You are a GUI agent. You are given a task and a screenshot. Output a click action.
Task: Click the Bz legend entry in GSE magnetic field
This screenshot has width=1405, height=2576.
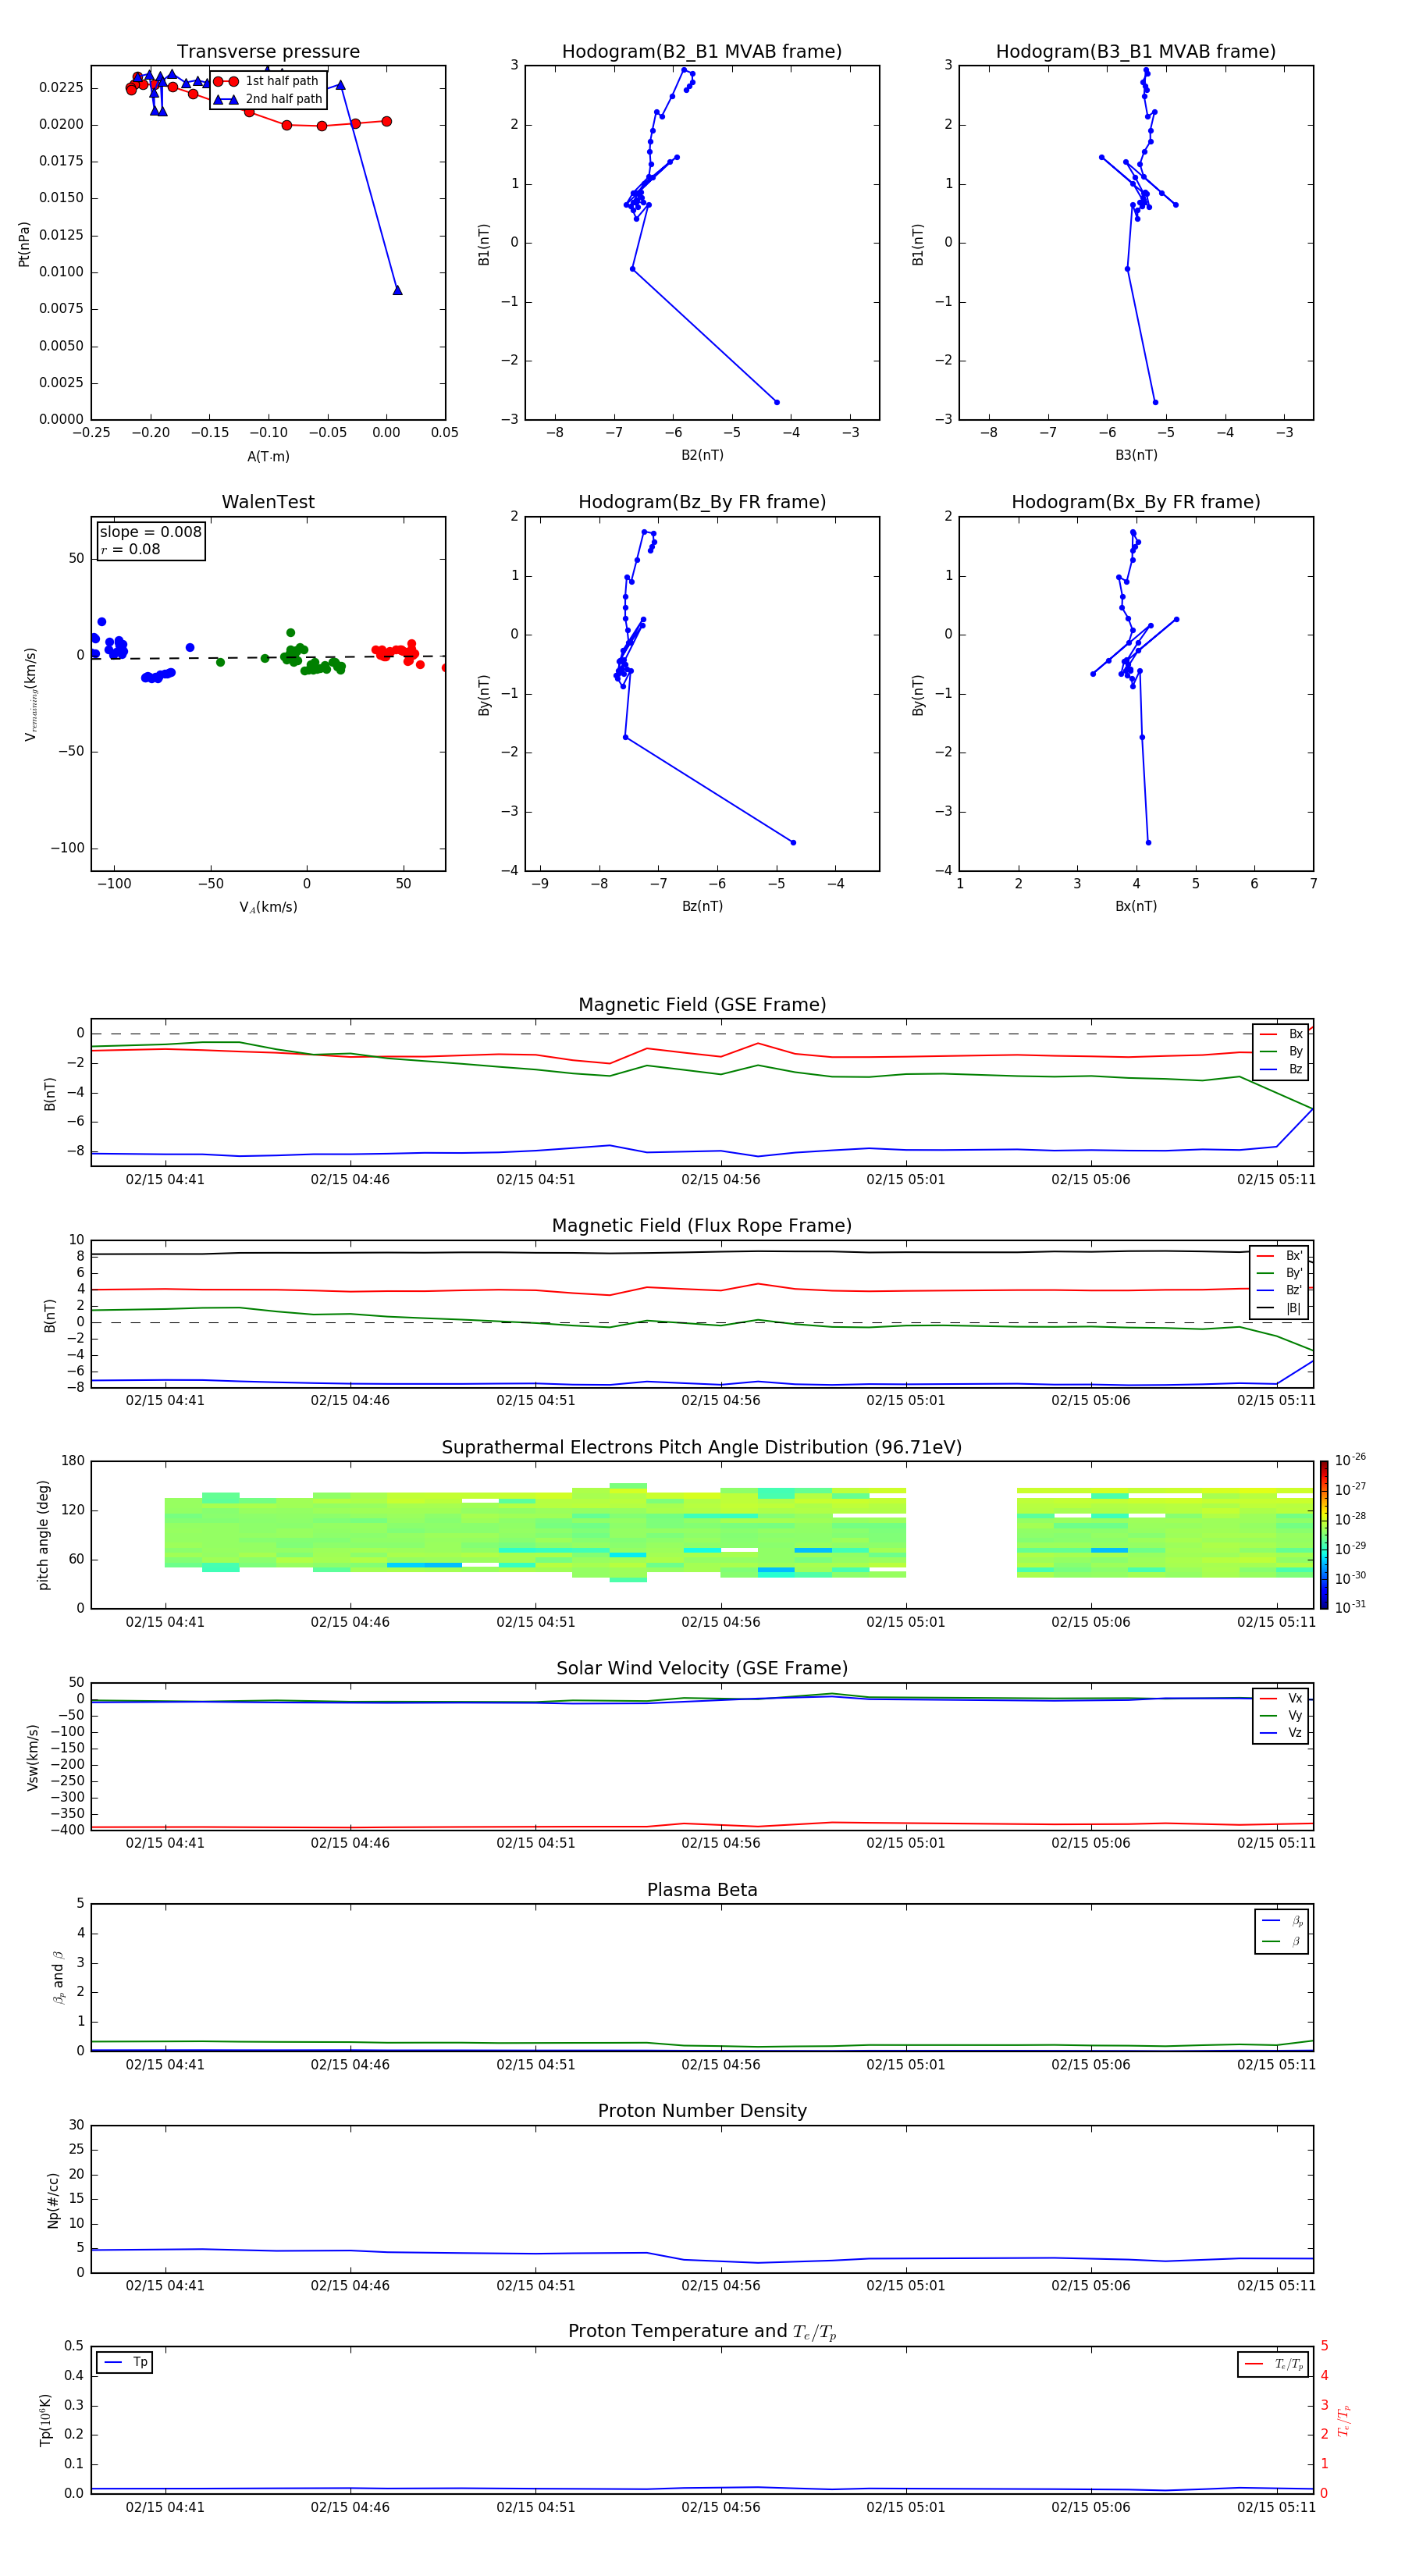click(1281, 1070)
